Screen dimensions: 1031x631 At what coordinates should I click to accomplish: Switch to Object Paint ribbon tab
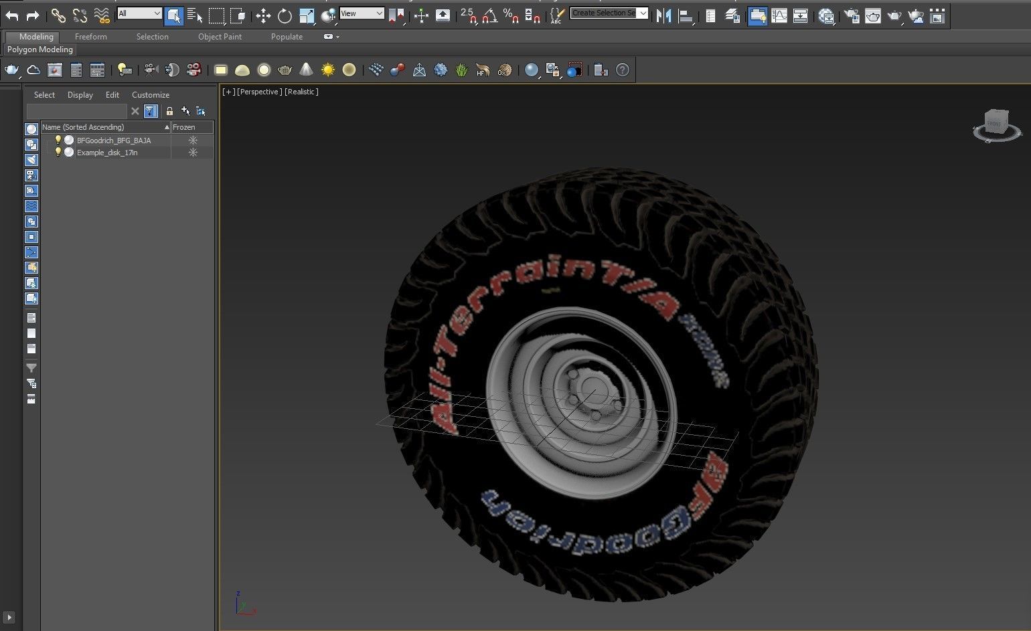coord(220,37)
